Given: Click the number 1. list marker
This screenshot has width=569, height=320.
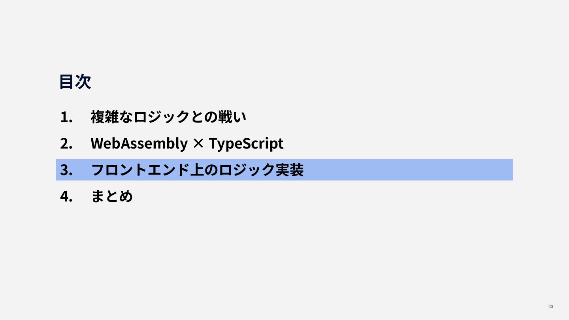Looking at the screenshot, I should point(66,117).
